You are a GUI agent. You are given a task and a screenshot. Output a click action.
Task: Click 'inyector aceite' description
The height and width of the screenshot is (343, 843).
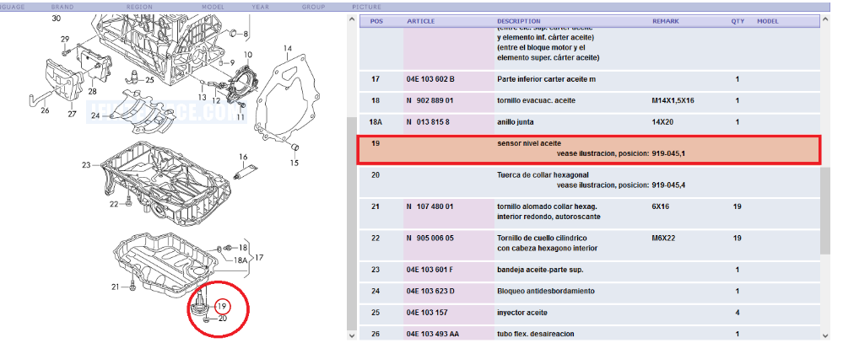[x=521, y=313]
